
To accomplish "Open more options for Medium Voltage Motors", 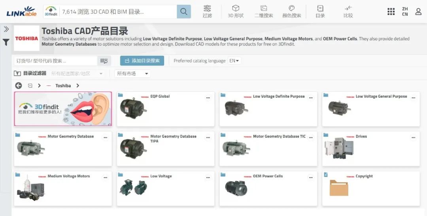I will click(106, 177).
